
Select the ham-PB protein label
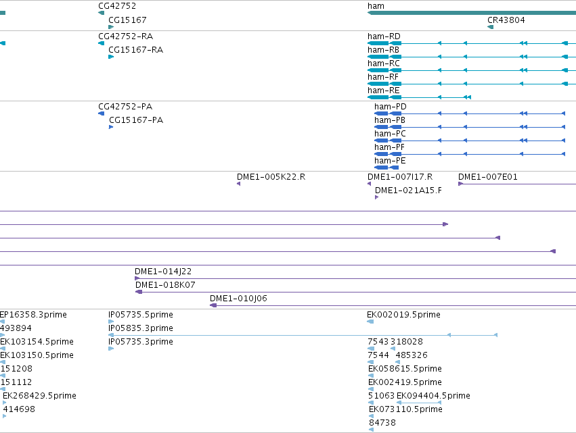[x=390, y=120]
